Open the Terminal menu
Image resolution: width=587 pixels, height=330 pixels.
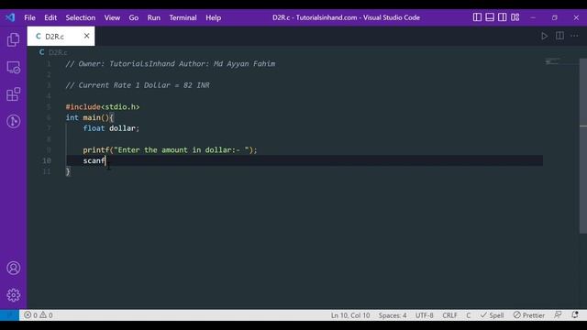coord(183,17)
